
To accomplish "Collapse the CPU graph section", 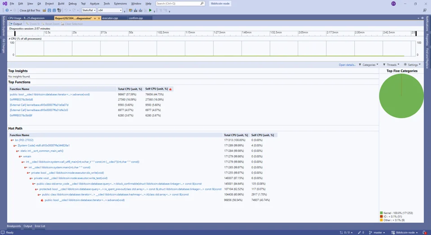I will click(x=9, y=39).
